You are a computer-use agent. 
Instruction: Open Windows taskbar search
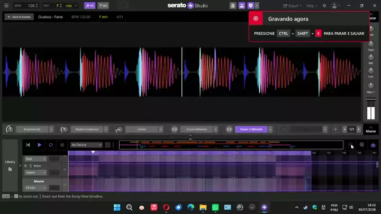click(129, 208)
